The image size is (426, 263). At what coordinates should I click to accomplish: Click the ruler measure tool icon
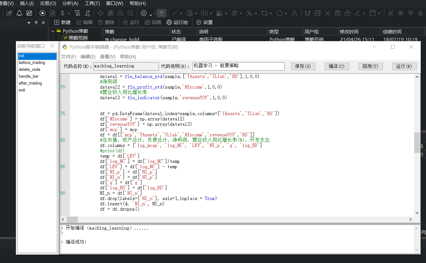pos(111,13)
